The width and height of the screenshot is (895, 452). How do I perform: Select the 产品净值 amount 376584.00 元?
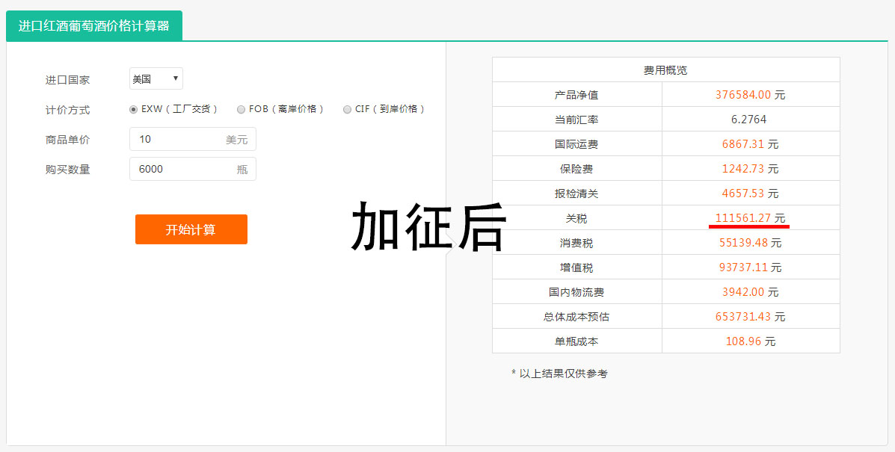pos(750,95)
